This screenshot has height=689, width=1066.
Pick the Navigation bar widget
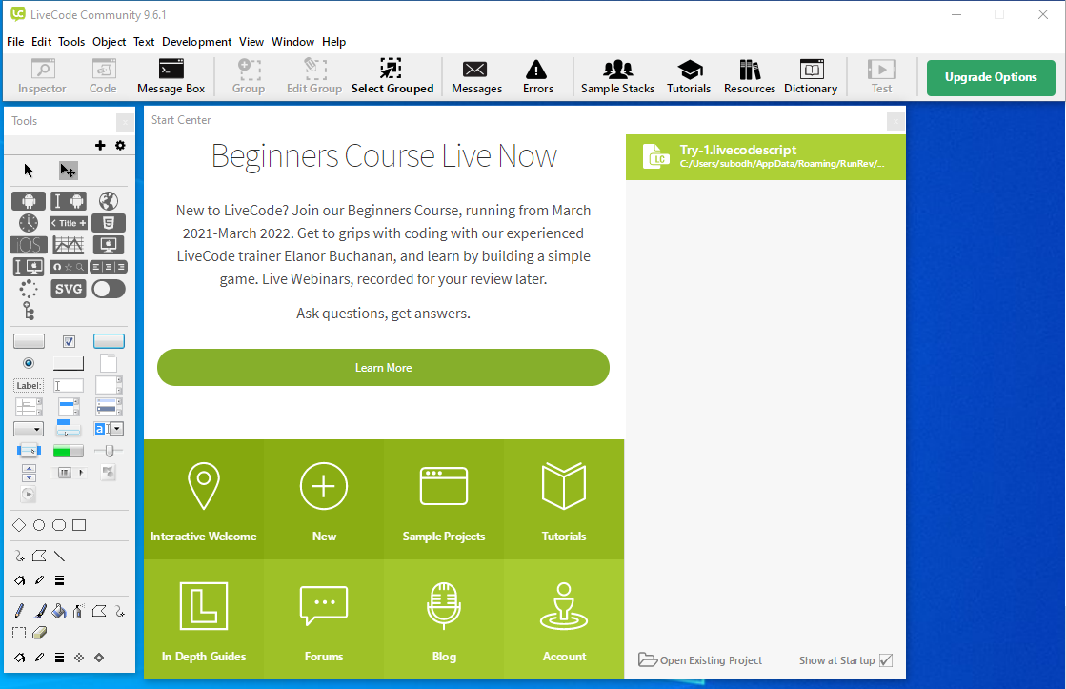pyautogui.click(x=69, y=267)
